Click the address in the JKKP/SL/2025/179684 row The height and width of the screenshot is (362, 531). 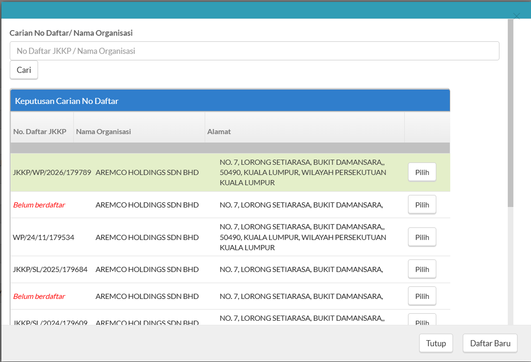click(x=301, y=270)
